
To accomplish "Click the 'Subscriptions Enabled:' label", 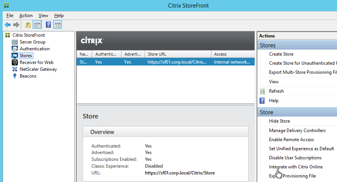I will (x=114, y=159).
